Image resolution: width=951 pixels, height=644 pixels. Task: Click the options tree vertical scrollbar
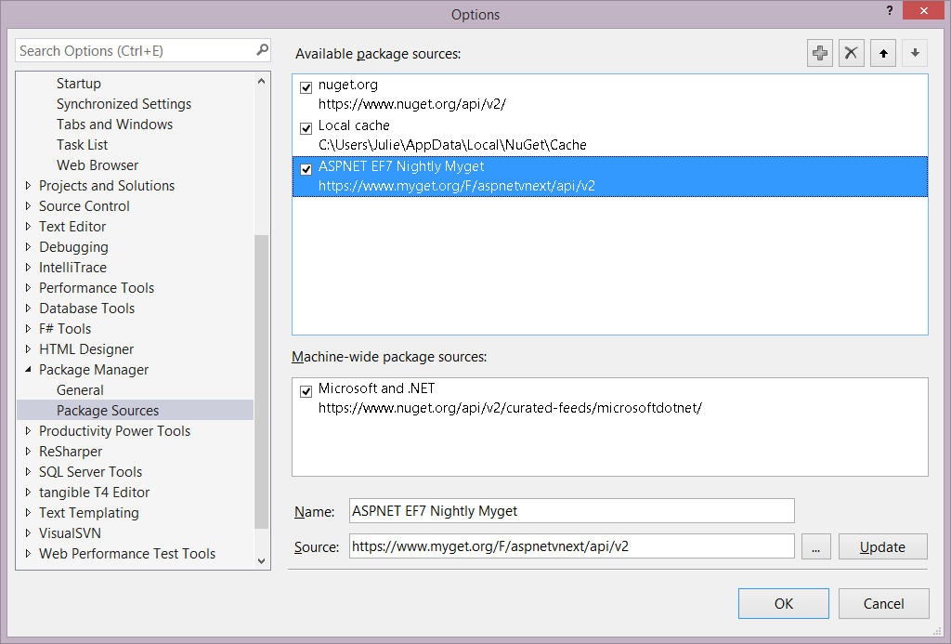click(261, 372)
